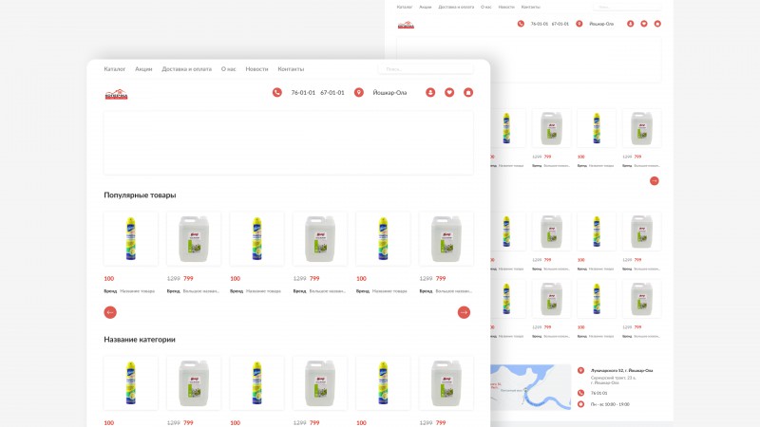Open first canister product in Популярные товары
Screen dimensions: 760x427
coord(194,239)
